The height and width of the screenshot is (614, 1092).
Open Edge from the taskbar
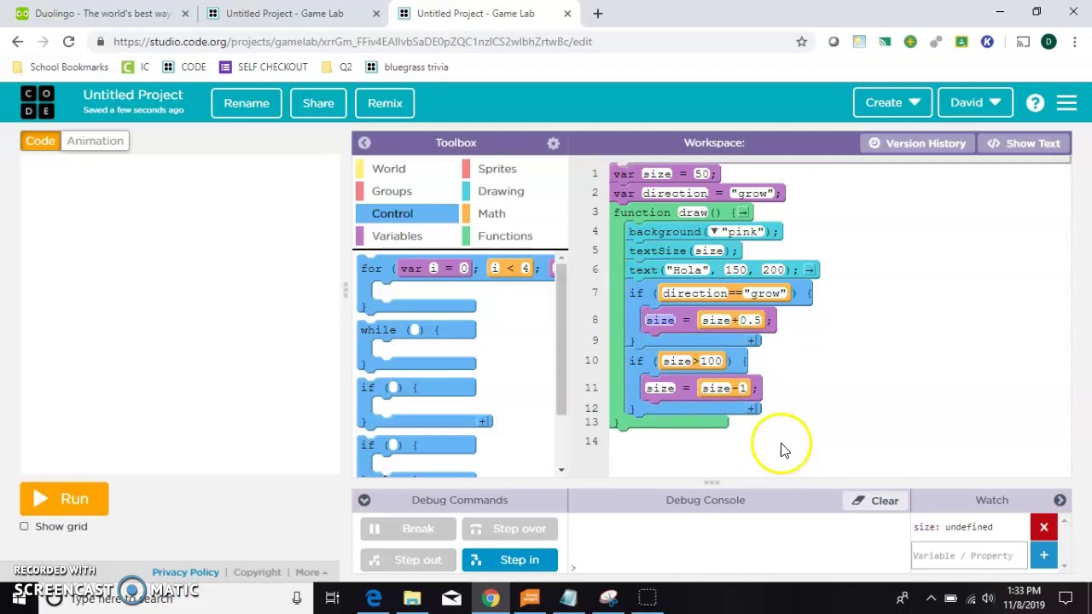(x=374, y=599)
